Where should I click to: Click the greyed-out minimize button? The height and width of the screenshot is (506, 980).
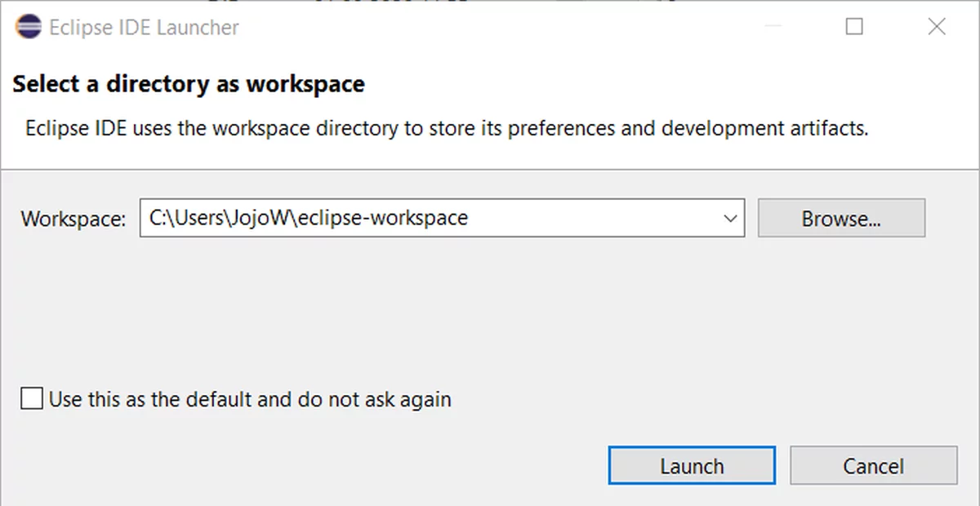(x=772, y=27)
